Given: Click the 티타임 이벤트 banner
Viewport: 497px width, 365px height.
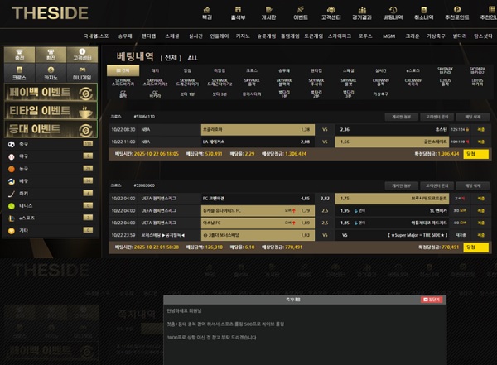Looking at the screenshot, I should [50, 111].
